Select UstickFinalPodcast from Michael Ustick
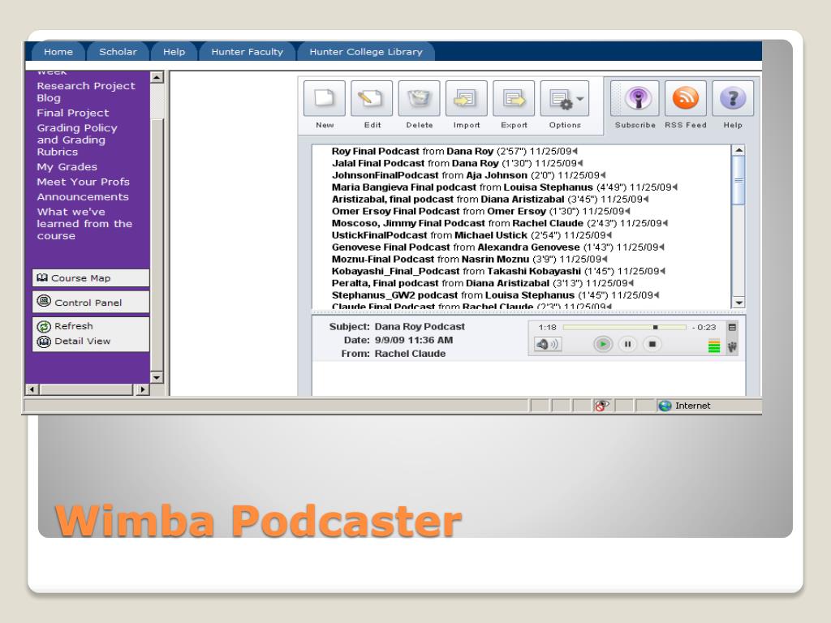 point(471,235)
